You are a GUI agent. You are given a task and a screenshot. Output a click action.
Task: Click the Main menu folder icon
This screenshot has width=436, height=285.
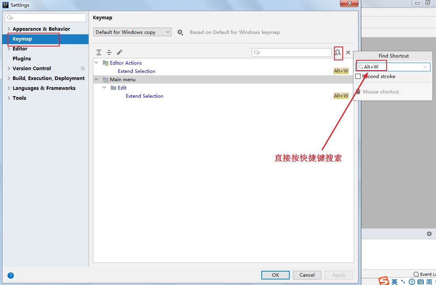pyautogui.click(x=106, y=80)
